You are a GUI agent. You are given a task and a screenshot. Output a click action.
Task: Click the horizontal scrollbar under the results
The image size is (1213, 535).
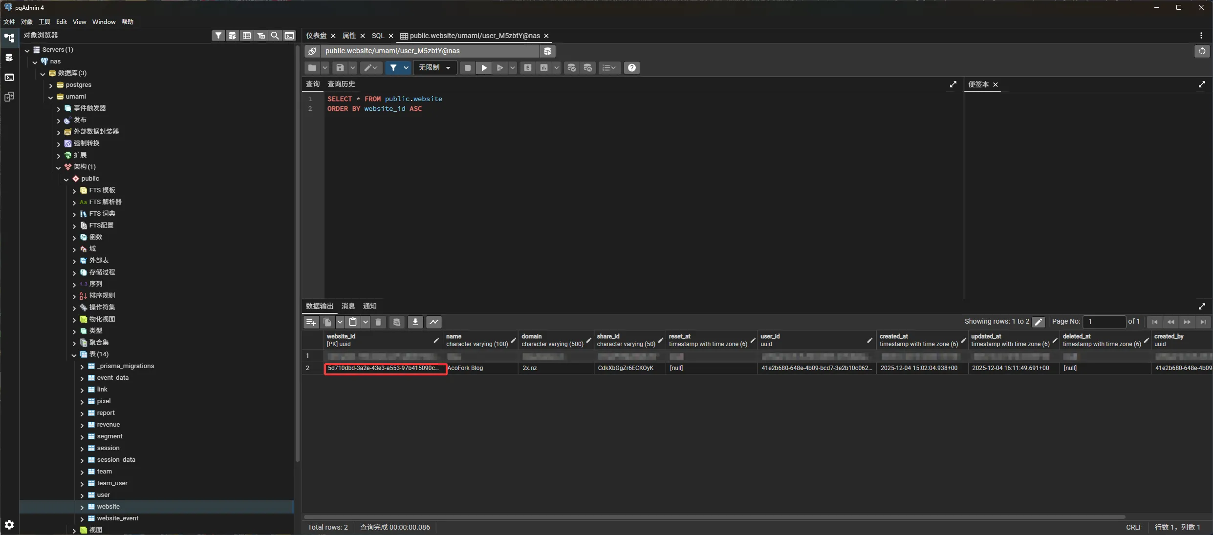click(x=714, y=516)
